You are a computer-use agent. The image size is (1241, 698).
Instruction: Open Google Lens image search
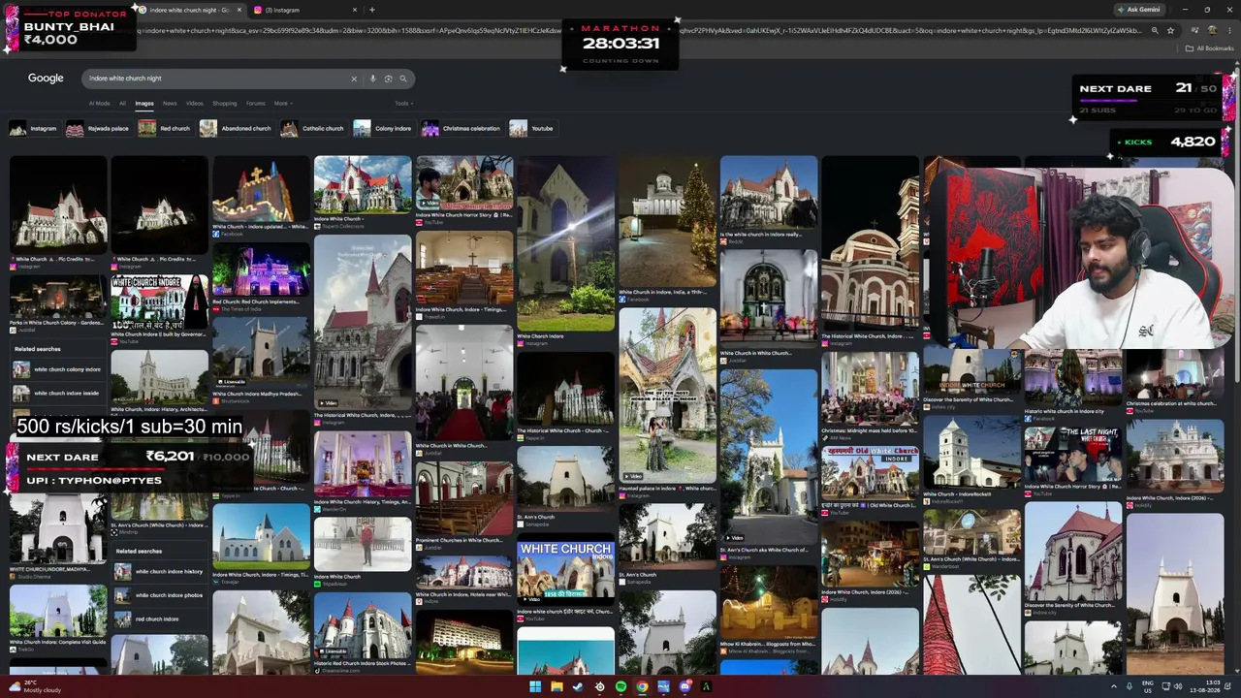point(388,79)
